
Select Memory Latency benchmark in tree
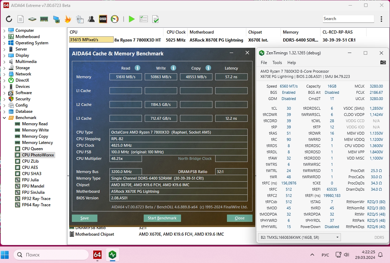pyautogui.click(x=37, y=143)
